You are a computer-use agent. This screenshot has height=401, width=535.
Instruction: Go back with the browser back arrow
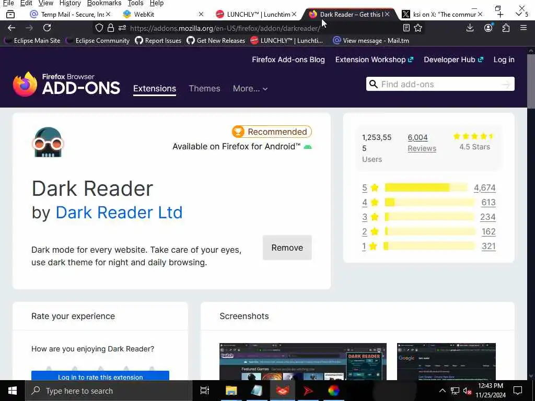pos(11,28)
